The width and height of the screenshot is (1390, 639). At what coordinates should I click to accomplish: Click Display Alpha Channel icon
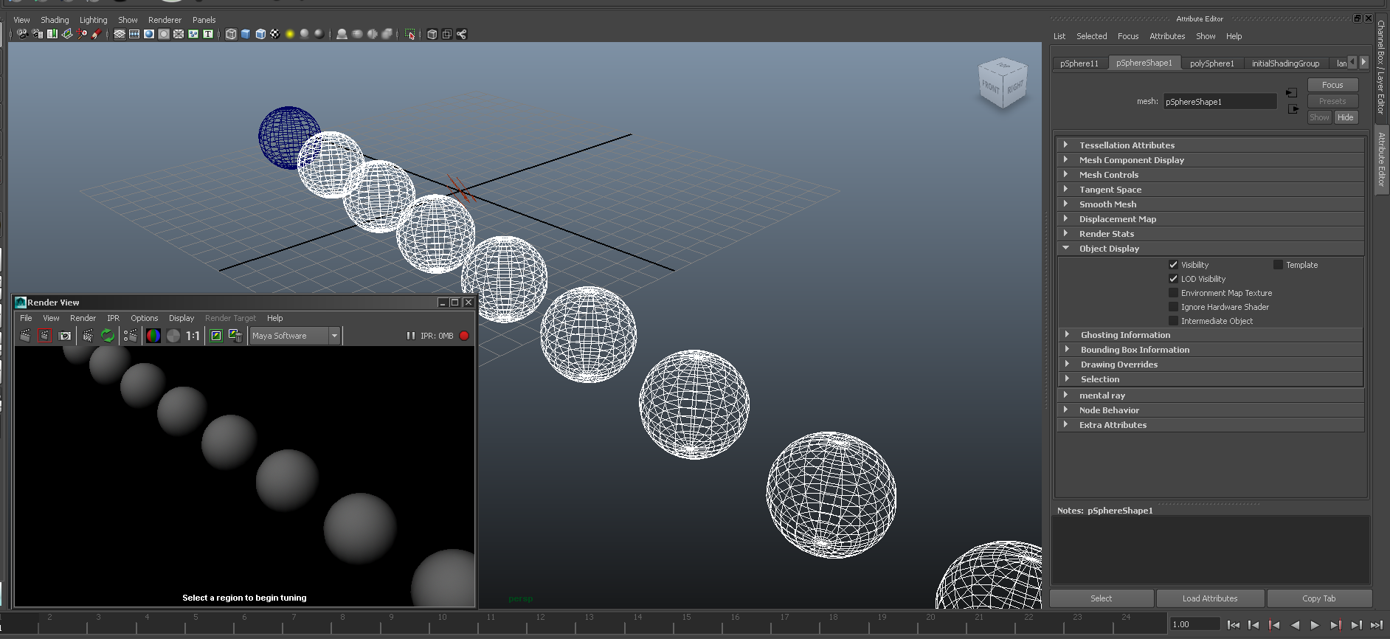click(173, 336)
